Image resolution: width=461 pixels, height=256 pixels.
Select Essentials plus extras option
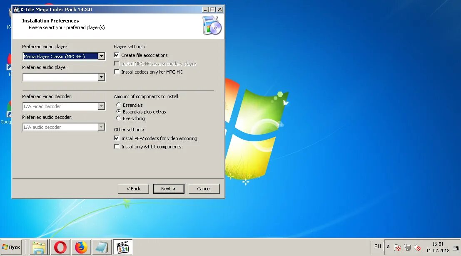click(x=119, y=111)
